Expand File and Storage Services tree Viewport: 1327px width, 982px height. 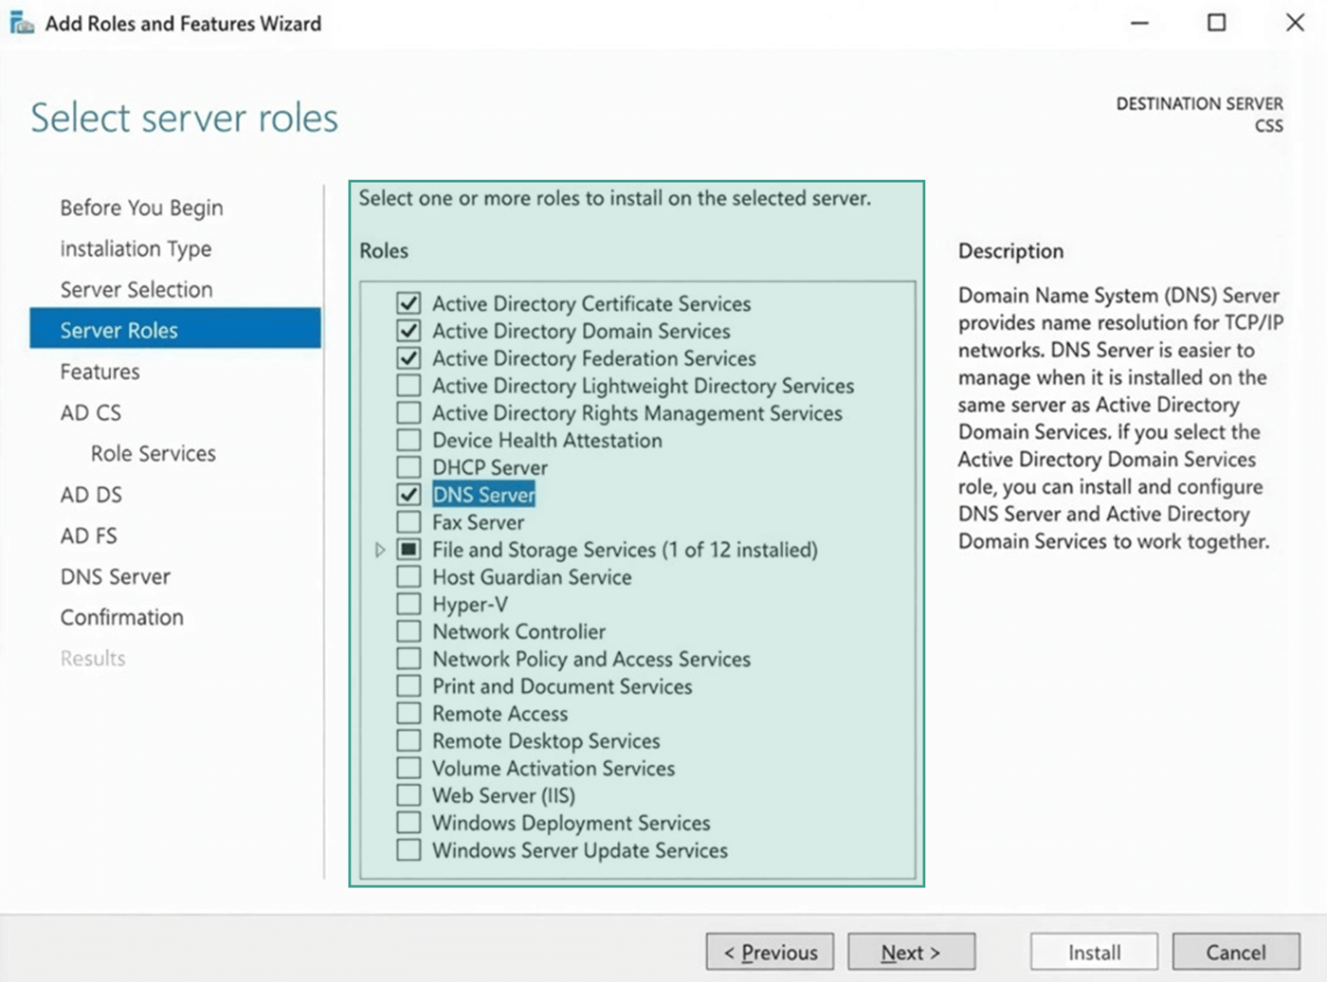point(379,550)
